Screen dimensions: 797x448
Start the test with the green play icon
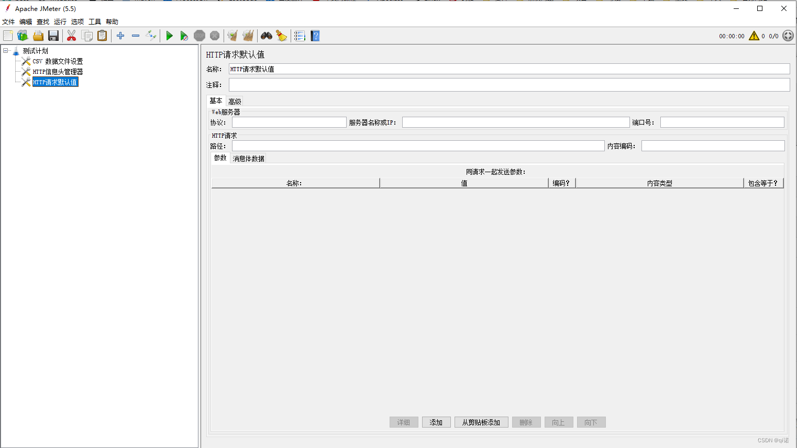coord(169,36)
